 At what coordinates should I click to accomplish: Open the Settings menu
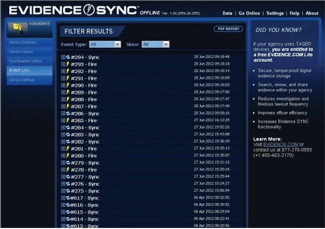click(275, 13)
